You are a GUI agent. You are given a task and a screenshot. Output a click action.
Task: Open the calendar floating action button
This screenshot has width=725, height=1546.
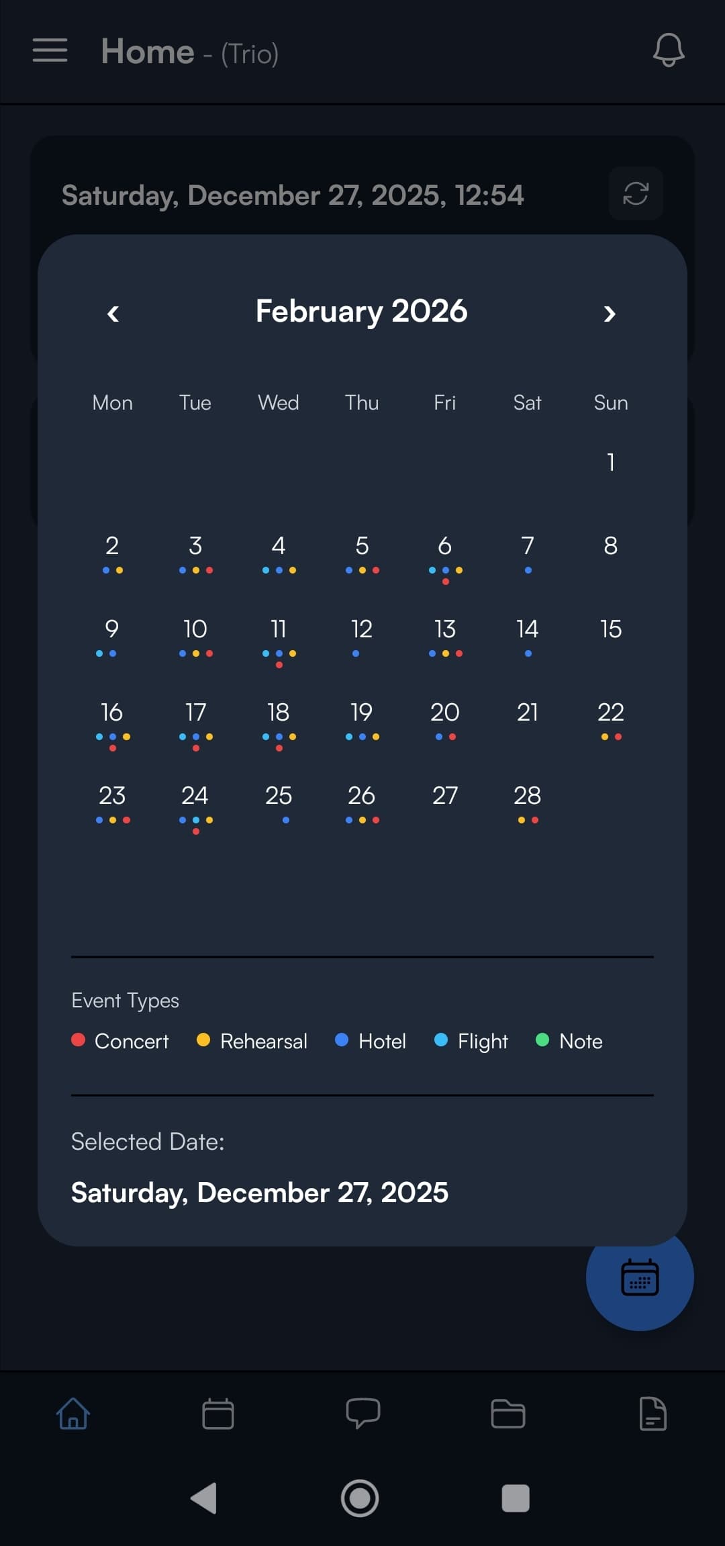640,1278
